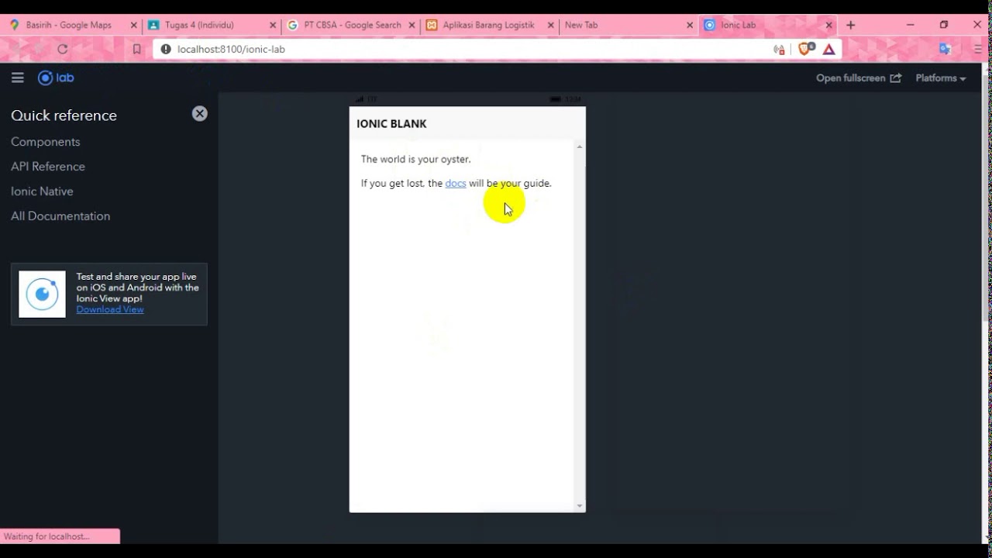Viewport: 992px width, 558px height.
Task: Click Open fullscreen button
Action: click(x=859, y=77)
